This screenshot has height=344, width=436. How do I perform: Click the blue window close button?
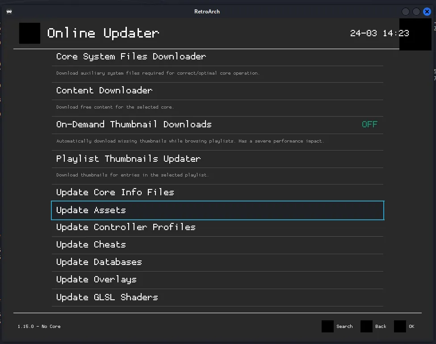point(427,12)
